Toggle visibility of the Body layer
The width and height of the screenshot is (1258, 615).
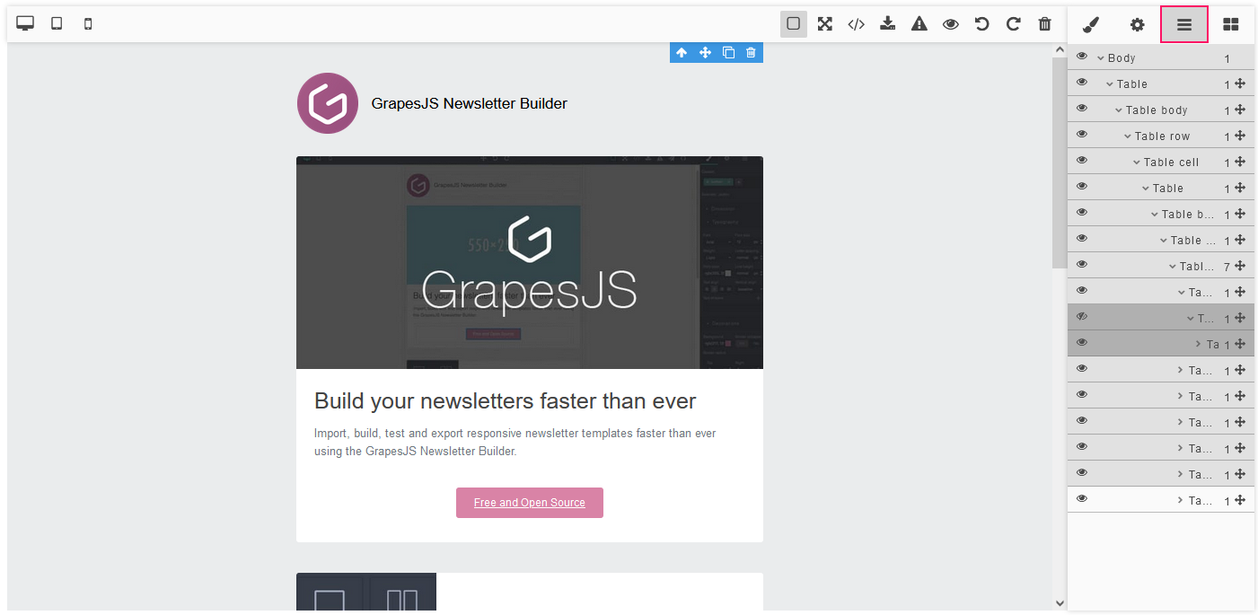[x=1082, y=57]
